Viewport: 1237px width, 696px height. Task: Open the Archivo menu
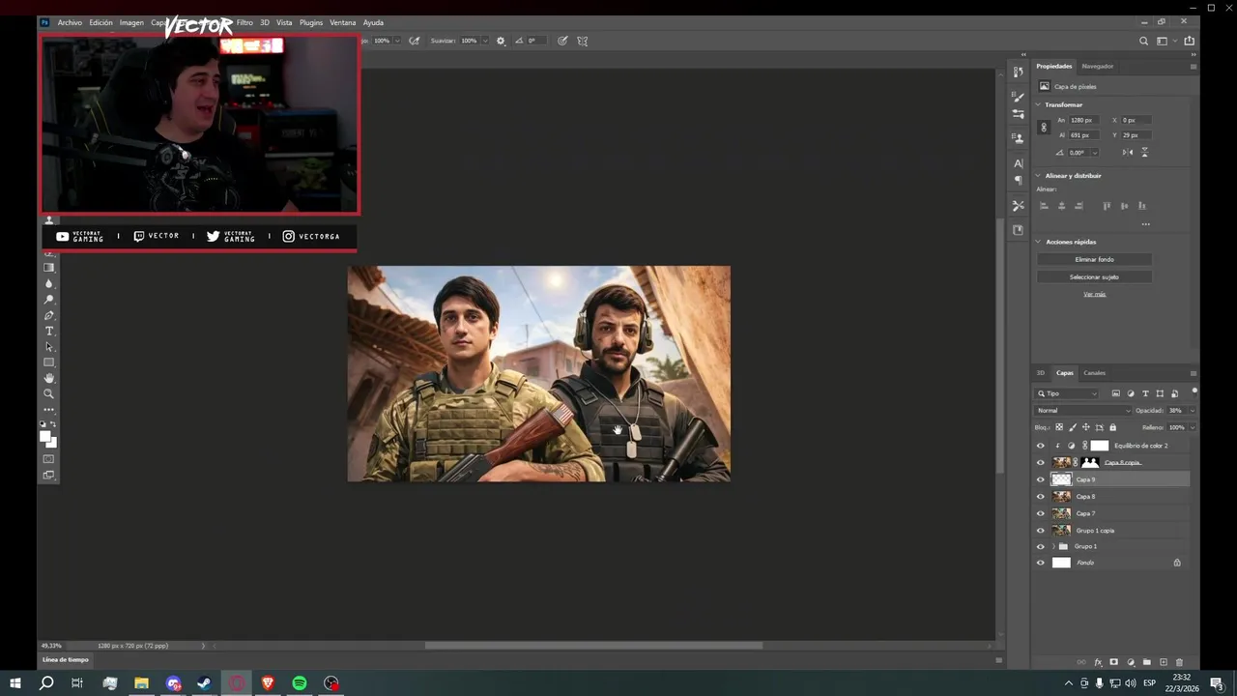click(x=70, y=22)
